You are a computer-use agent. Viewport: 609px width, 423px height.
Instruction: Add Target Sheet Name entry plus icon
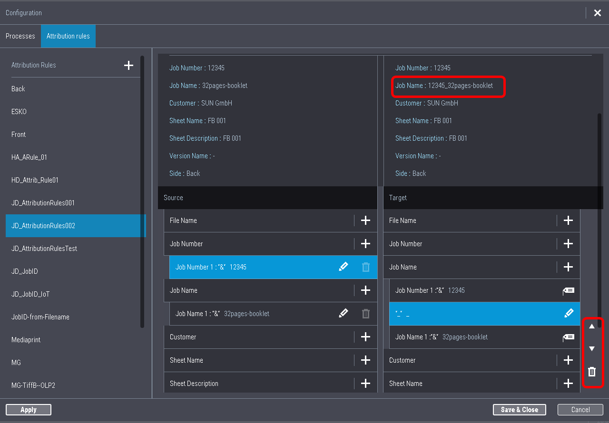pyautogui.click(x=568, y=384)
